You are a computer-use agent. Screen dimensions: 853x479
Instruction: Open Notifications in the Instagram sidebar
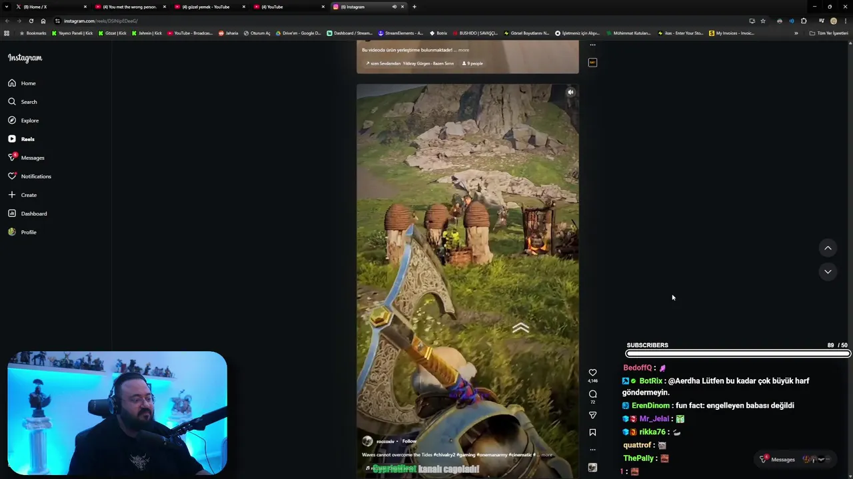29,176
